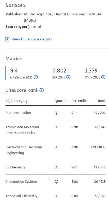Screen dimensions: 109x201
Task: Select the 9.4 CiteScore value
Action: 14,70
